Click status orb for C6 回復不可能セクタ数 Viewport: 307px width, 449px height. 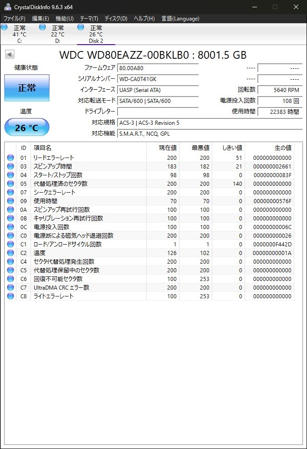coord(10,279)
